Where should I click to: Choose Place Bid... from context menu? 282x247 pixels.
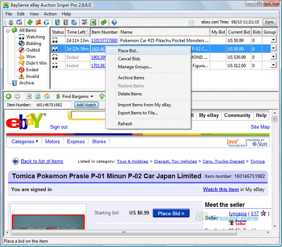[x=148, y=51]
